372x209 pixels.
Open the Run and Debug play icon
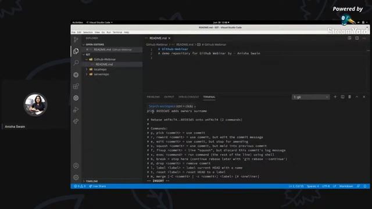pos(76,110)
